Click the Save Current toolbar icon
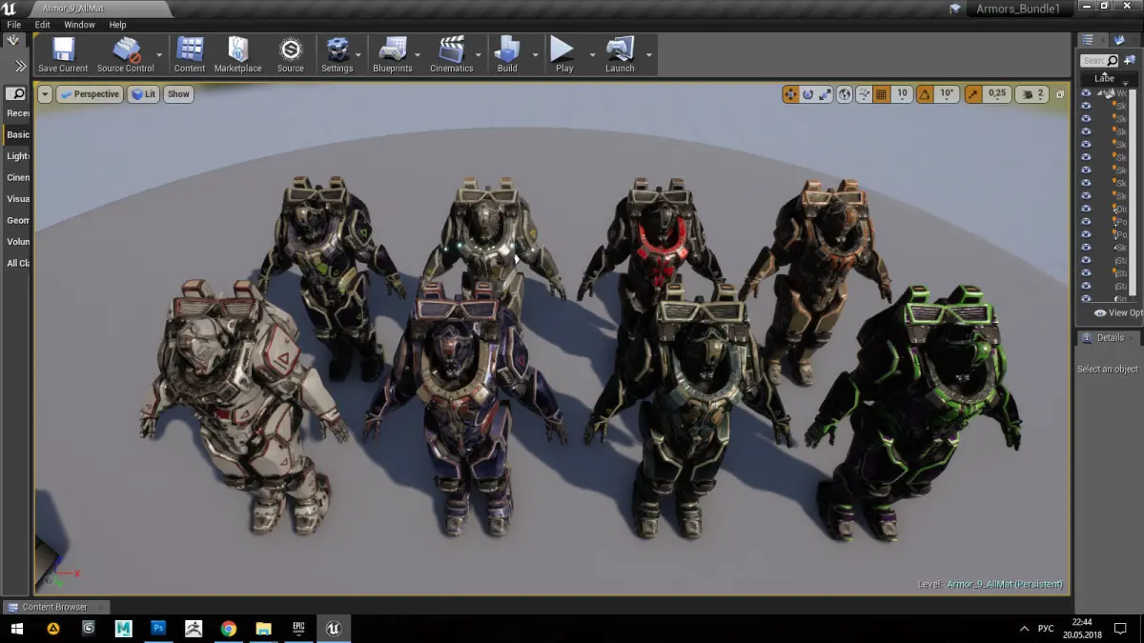Image resolution: width=1144 pixels, height=643 pixels. tap(63, 49)
